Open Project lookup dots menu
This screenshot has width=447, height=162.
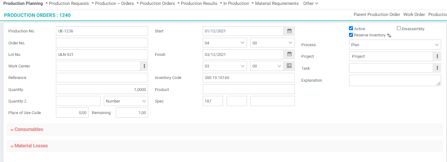pyautogui.click(x=437, y=56)
